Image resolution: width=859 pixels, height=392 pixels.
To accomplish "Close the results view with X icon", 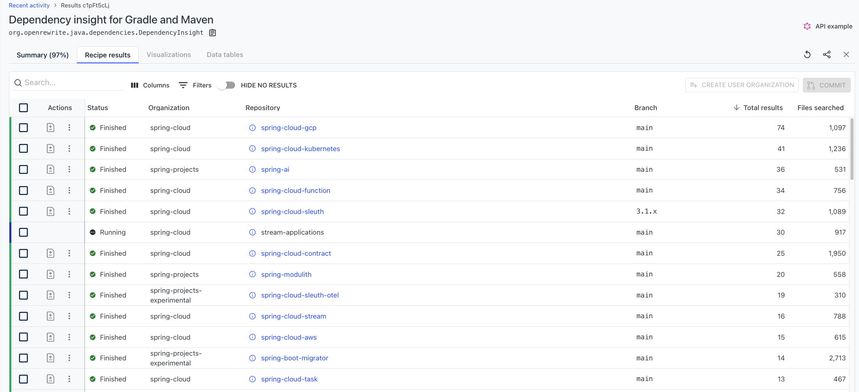I will click(846, 55).
